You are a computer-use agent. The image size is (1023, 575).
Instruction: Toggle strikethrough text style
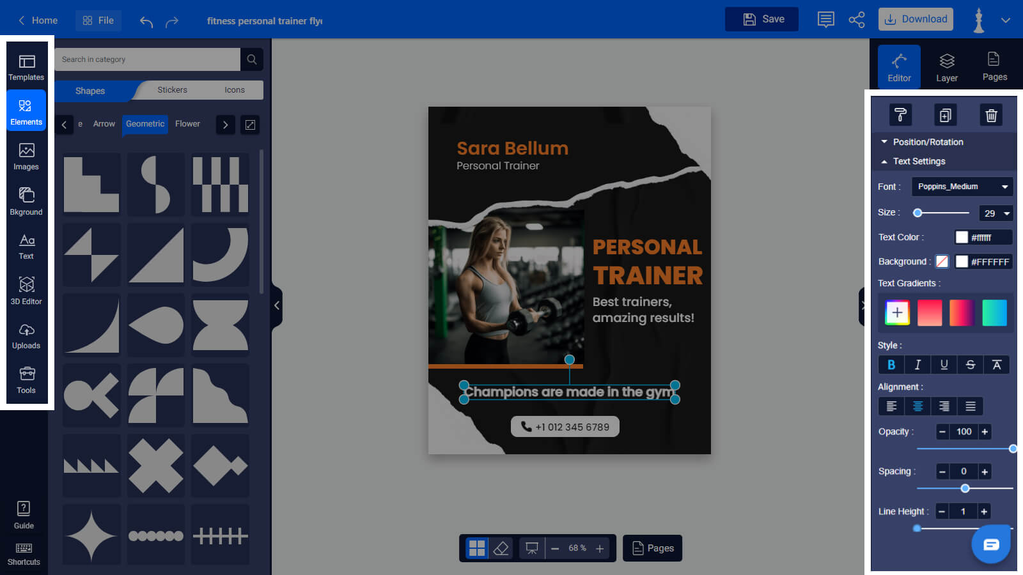(970, 364)
